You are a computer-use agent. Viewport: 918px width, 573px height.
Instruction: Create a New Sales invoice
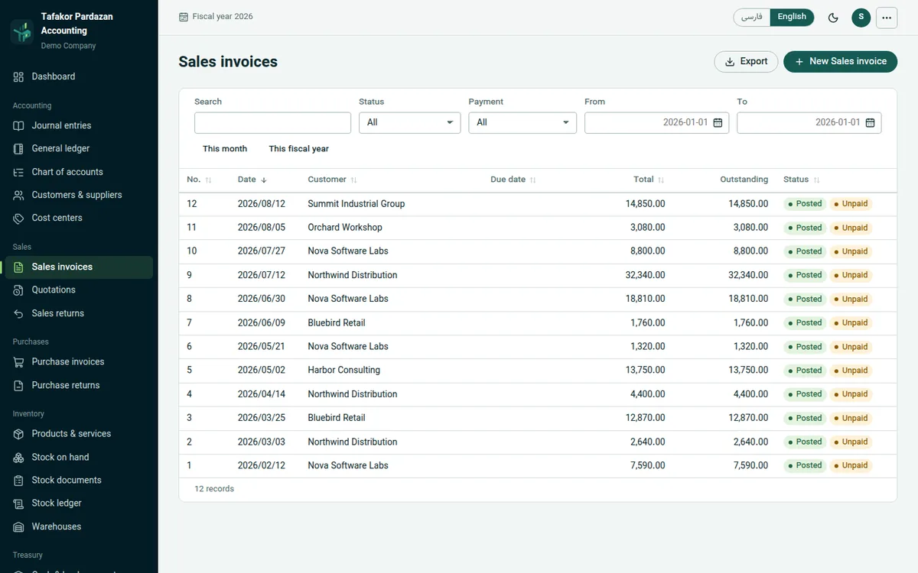(840, 62)
